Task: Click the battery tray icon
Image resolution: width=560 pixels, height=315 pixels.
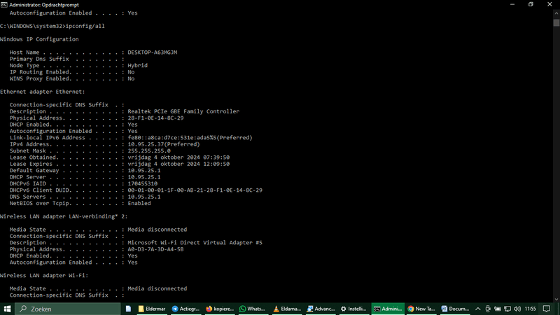Action: pyautogui.click(x=498, y=309)
